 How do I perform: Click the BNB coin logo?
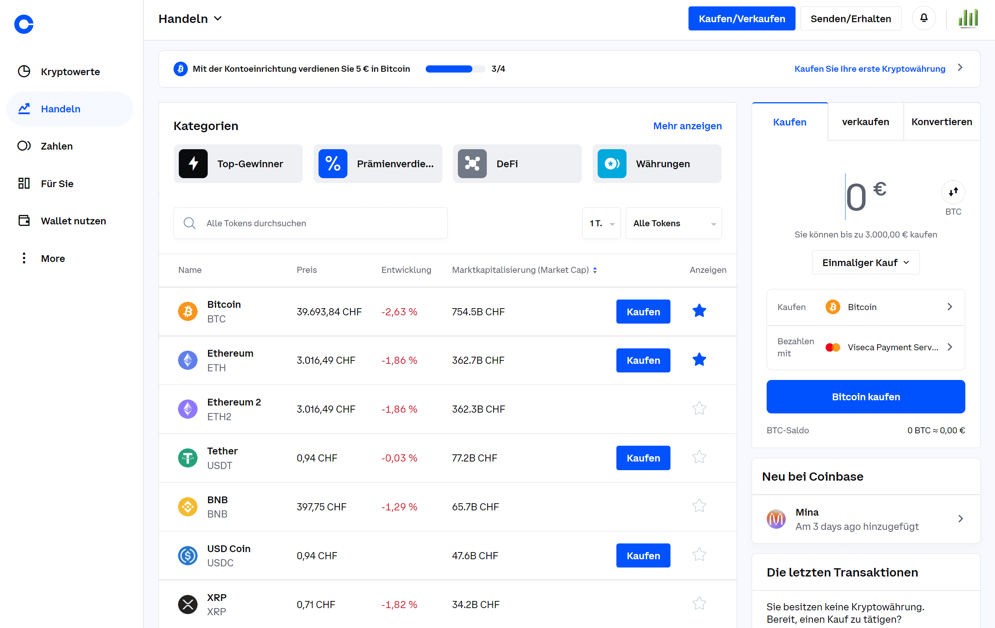pyautogui.click(x=187, y=507)
